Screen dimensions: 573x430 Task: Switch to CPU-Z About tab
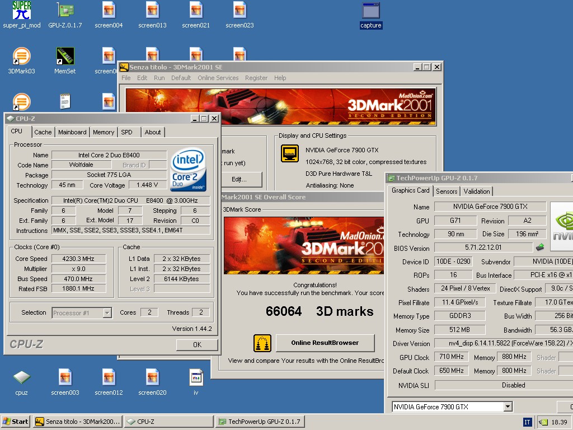point(153,132)
